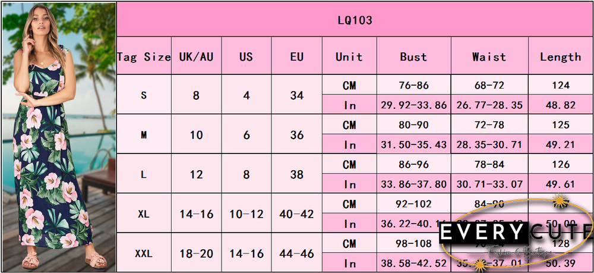The image size is (594, 273).
Task: Select the XXL tag size cell
Action: point(144,253)
